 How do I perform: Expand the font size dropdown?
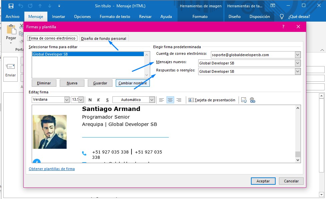click(x=81, y=100)
